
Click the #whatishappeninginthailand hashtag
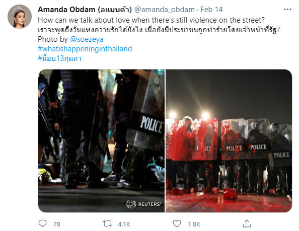pyautogui.click(x=85, y=49)
